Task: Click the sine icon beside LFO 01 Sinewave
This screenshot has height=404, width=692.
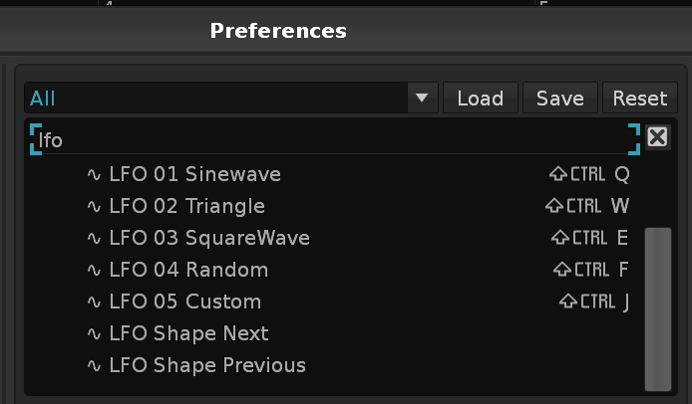Action: pyautogui.click(x=95, y=174)
